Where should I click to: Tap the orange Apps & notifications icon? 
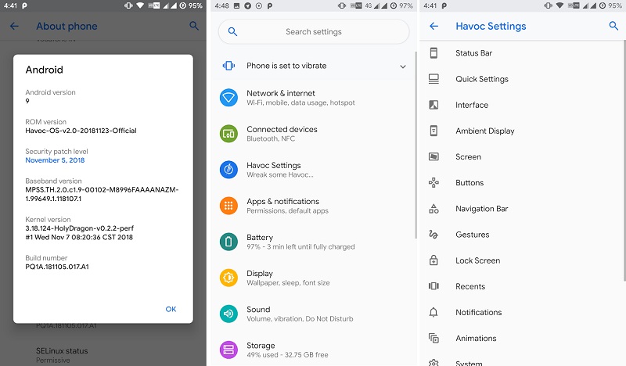coord(228,206)
